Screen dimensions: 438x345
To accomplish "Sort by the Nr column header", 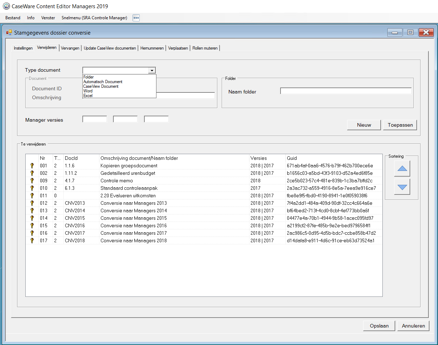I will (45, 158).
